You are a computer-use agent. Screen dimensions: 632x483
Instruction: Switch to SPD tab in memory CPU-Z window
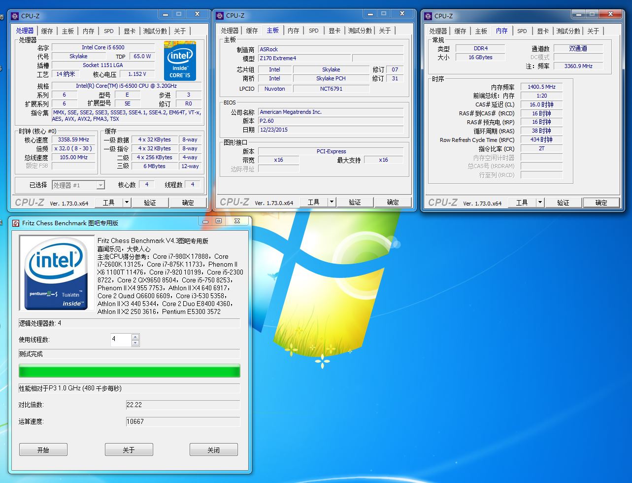pos(522,31)
